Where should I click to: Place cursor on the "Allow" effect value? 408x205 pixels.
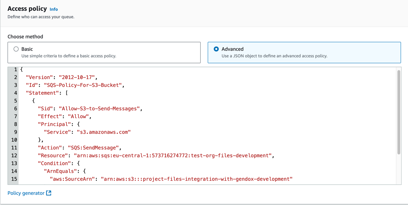click(x=78, y=116)
